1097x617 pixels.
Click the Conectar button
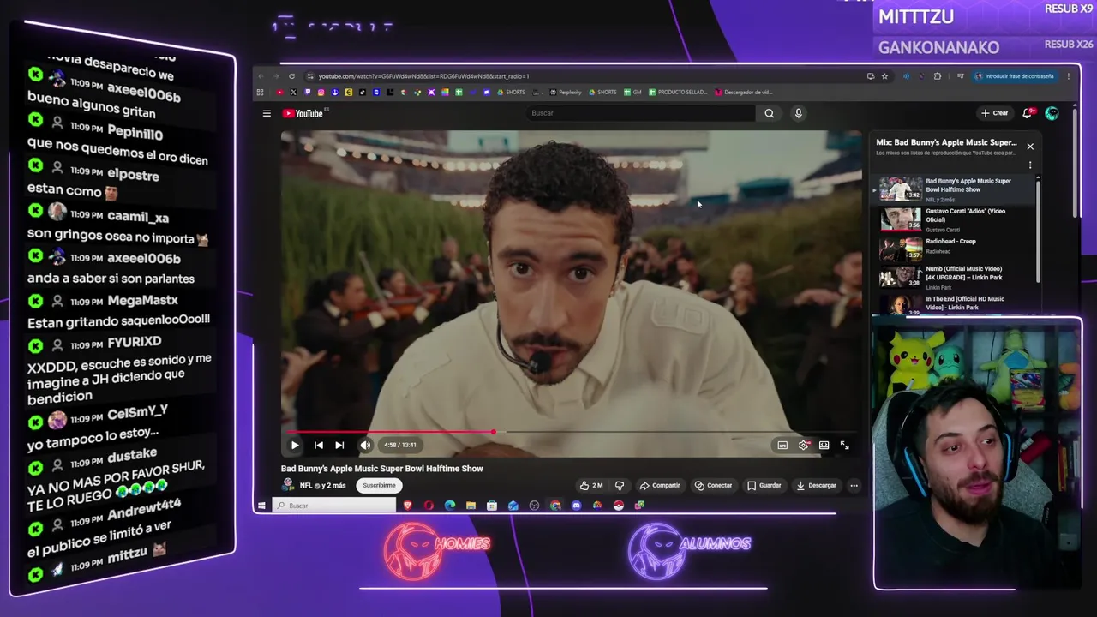point(713,486)
